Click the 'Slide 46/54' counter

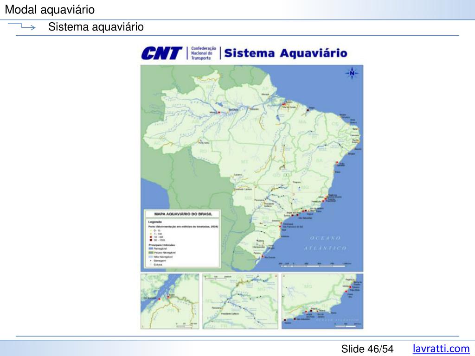click(367, 349)
